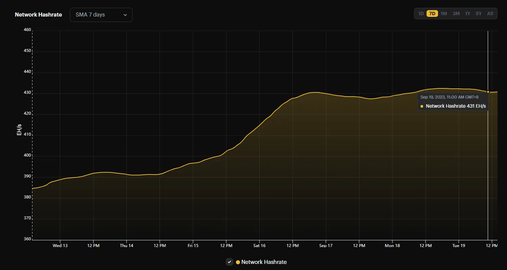Viewport: 507px width, 270px height.
Task: Click the yellow dot inside the tooltip
Action: point(421,106)
